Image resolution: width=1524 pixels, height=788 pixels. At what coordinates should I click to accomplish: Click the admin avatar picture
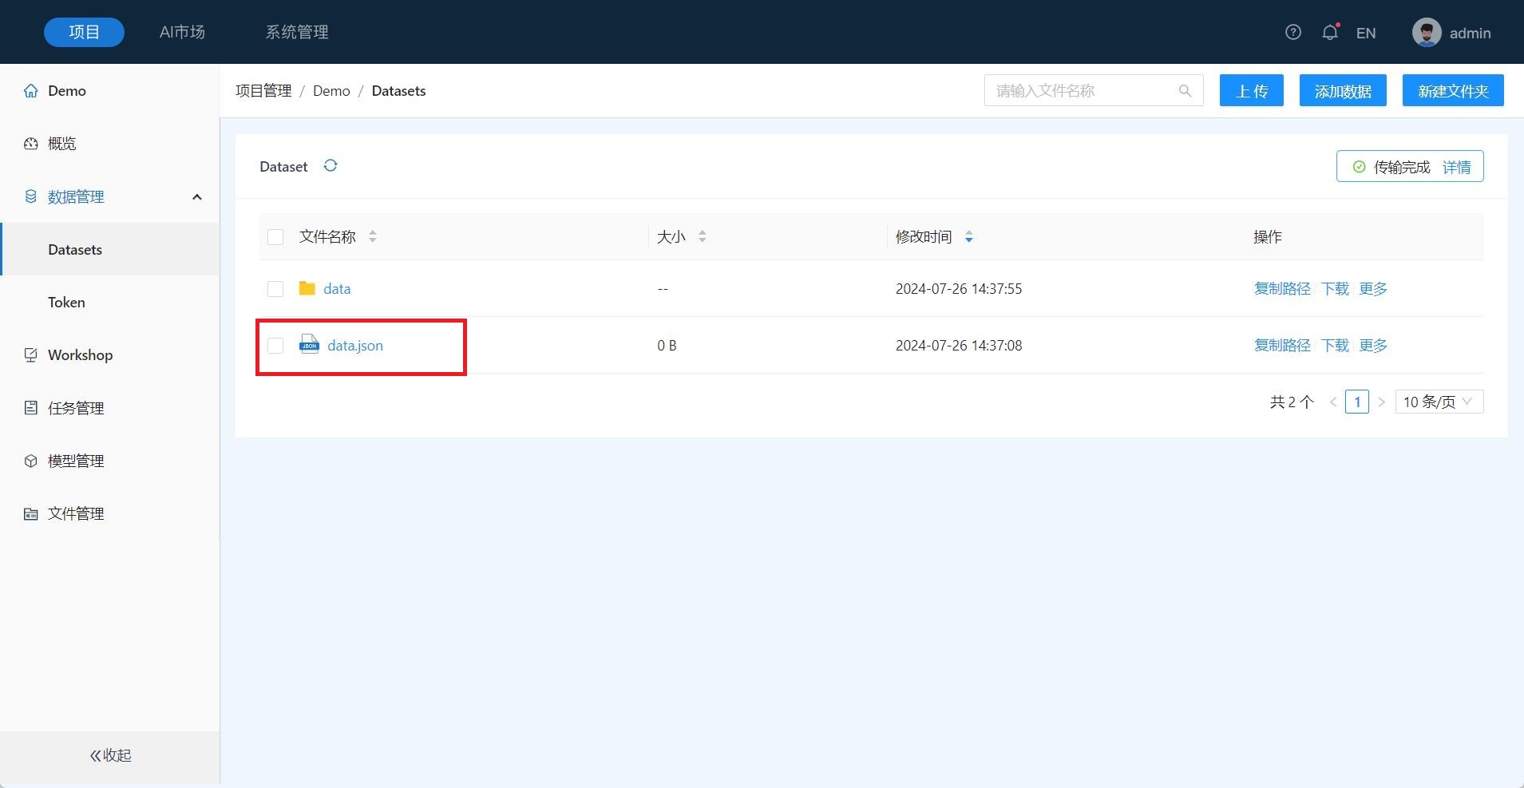tap(1426, 33)
